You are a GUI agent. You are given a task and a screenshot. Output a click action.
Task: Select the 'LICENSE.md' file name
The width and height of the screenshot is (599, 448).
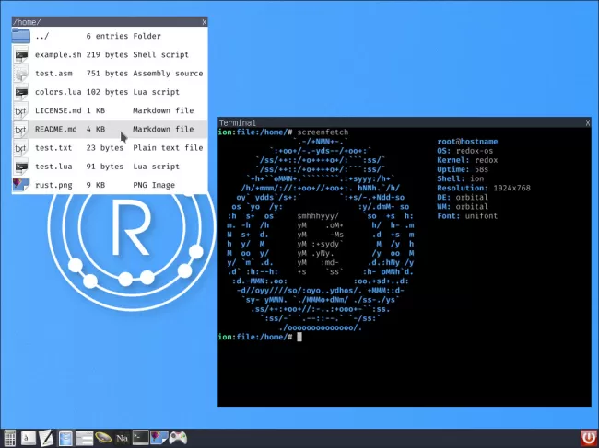click(58, 110)
